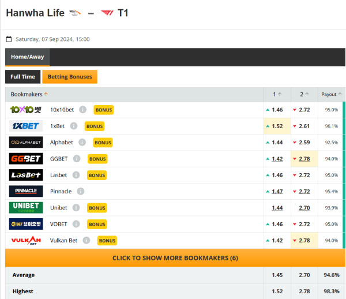Sort table by Bookmakers column
This screenshot has width=346, height=299.
[29, 94]
